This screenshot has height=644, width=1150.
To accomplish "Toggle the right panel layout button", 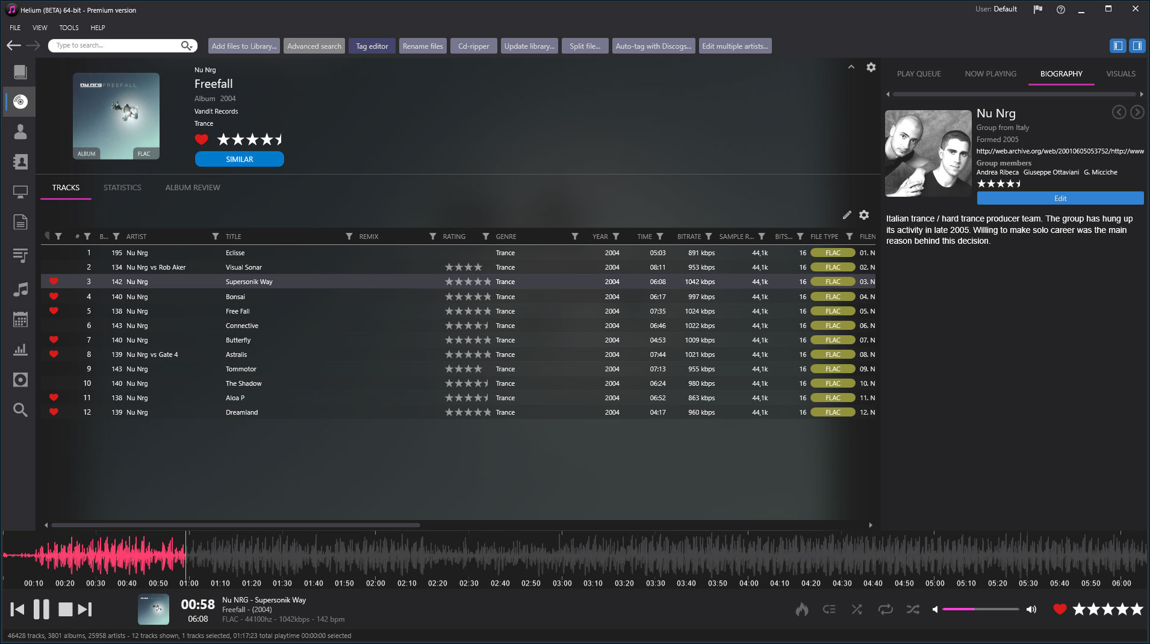I will (x=1137, y=46).
